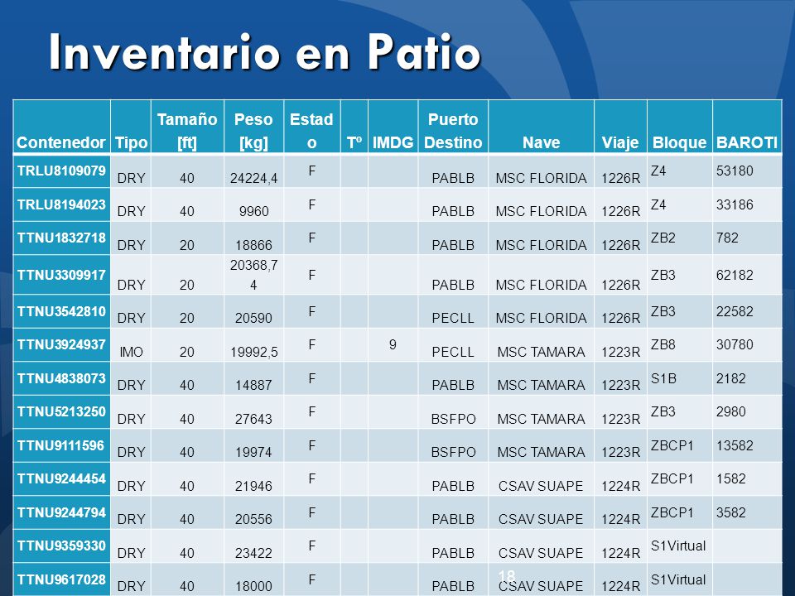
Task: Click container cell TTNU5213250
Action: (61, 411)
